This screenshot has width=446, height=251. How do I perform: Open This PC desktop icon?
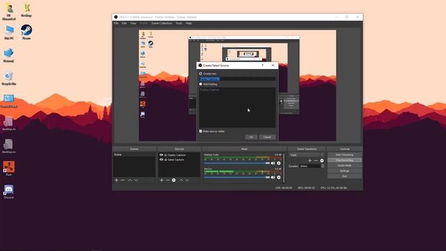pos(9,32)
